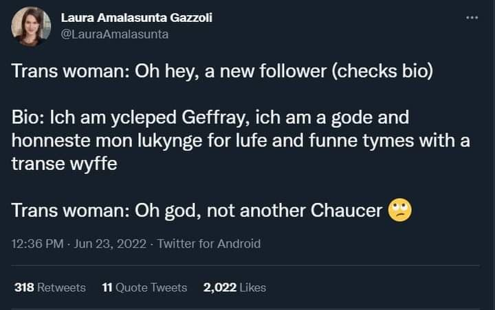Click the first line about a new follower
Viewport: 495px width, 310px height.
[x=222, y=72]
